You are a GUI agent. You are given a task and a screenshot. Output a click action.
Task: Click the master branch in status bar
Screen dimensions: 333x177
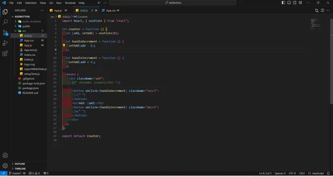(x=15, y=173)
